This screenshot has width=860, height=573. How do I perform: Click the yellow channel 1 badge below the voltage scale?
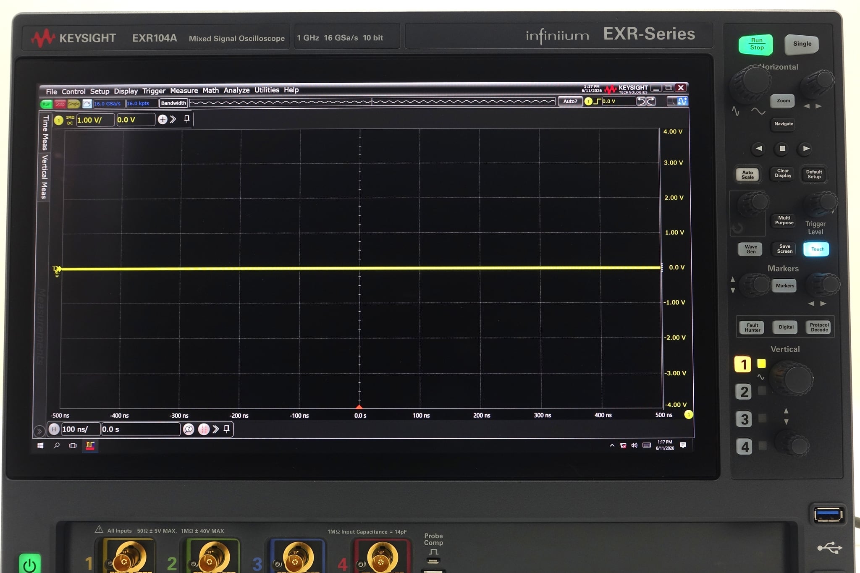[x=689, y=415]
